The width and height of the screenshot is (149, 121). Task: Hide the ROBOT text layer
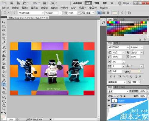pos(109,101)
